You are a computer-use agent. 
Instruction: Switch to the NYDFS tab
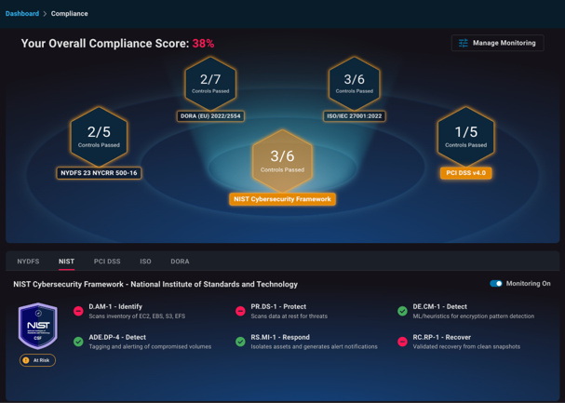tap(28, 262)
